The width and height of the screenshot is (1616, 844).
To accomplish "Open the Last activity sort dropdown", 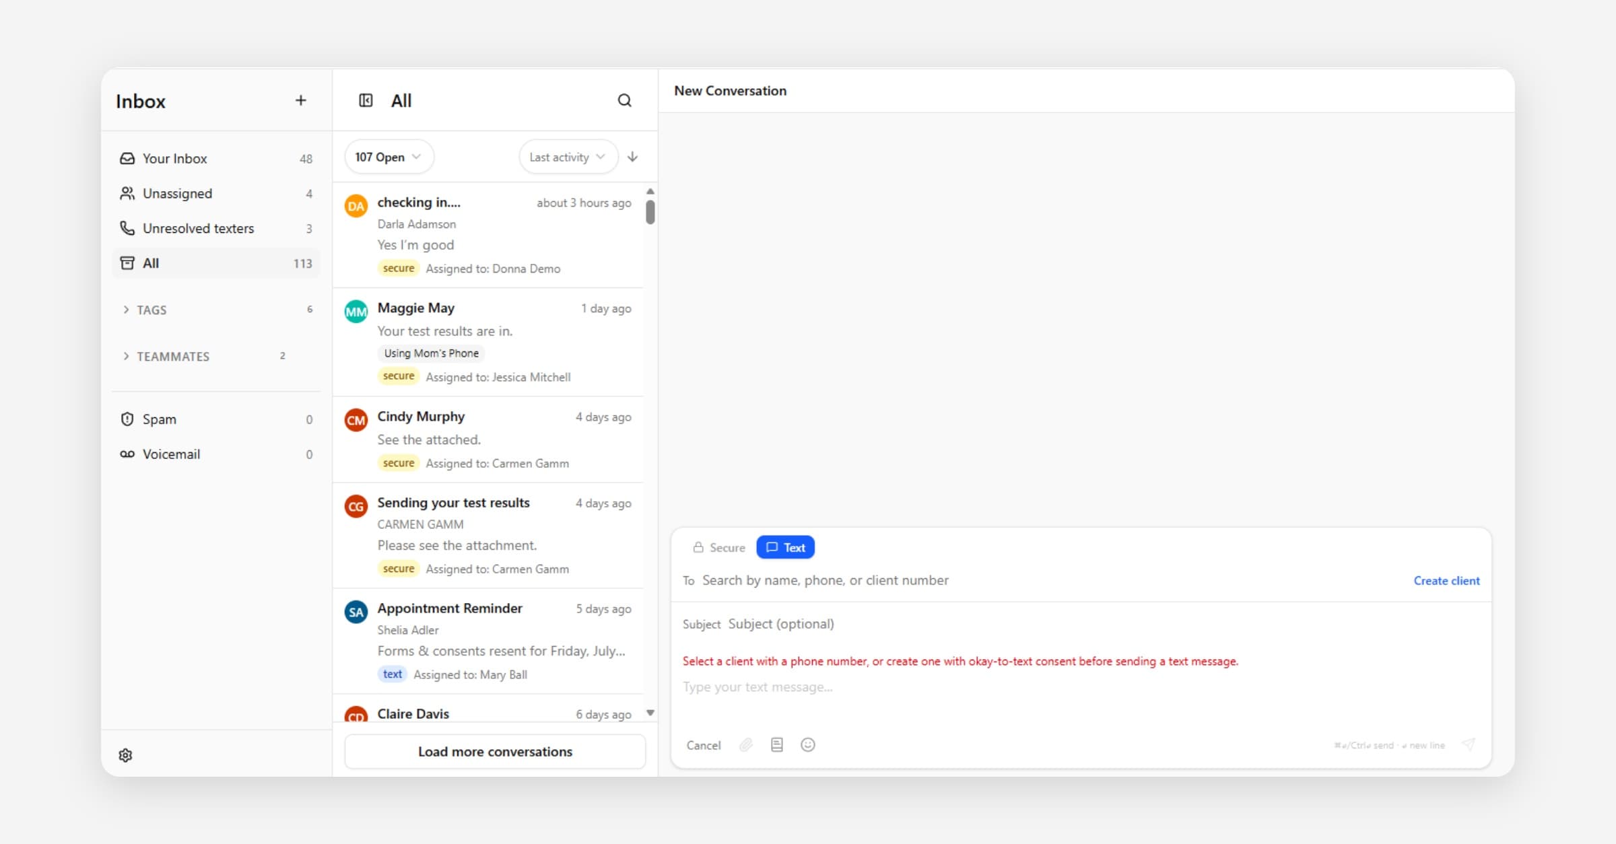I will point(568,157).
